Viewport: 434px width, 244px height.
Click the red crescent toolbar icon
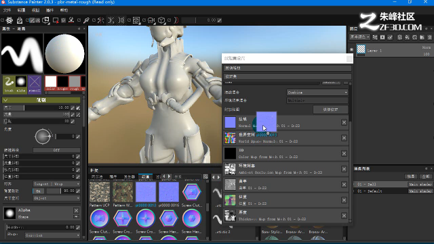tap(176, 20)
